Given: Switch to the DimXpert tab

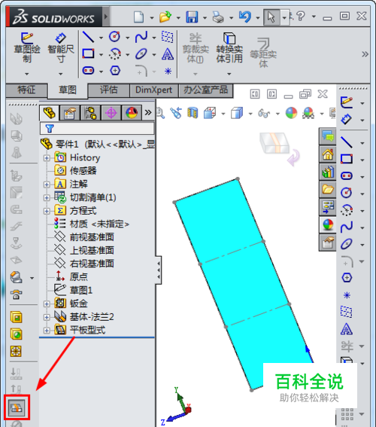Looking at the screenshot, I should coord(153,90).
